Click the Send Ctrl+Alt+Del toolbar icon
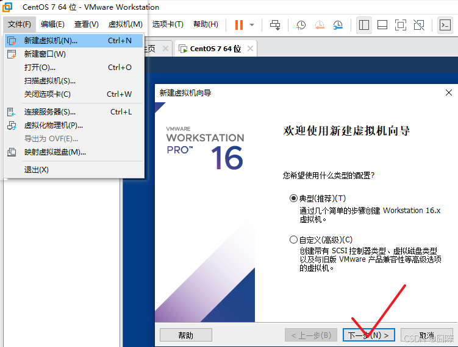This screenshot has width=458, height=347. (x=275, y=25)
